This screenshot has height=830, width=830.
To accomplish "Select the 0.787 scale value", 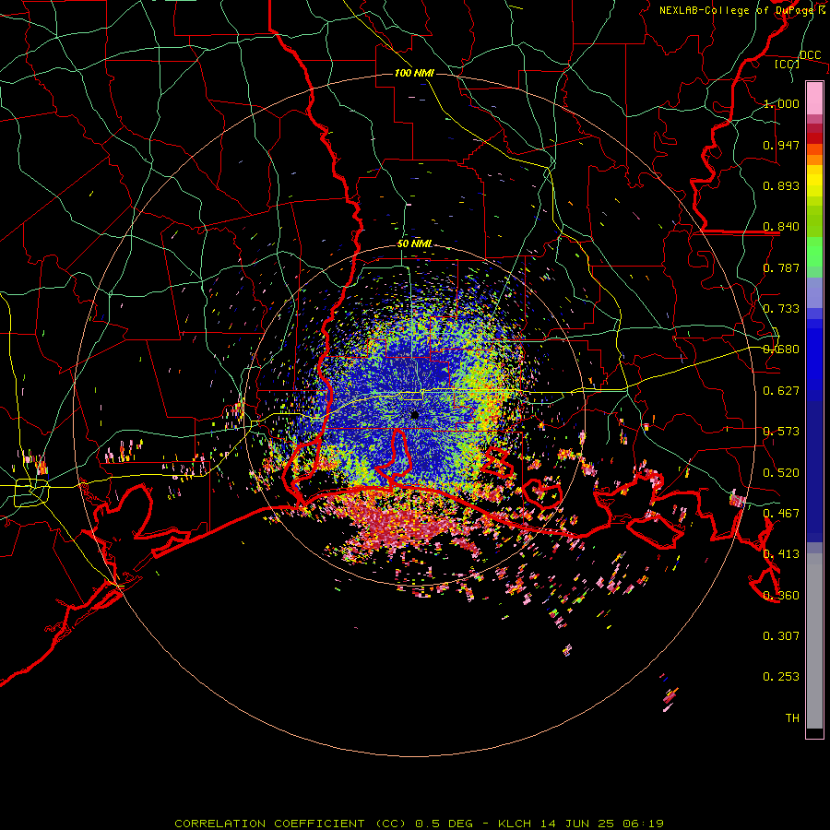I will pos(781,267).
